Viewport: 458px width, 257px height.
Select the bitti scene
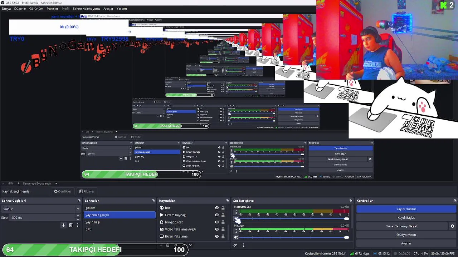tap(120, 229)
